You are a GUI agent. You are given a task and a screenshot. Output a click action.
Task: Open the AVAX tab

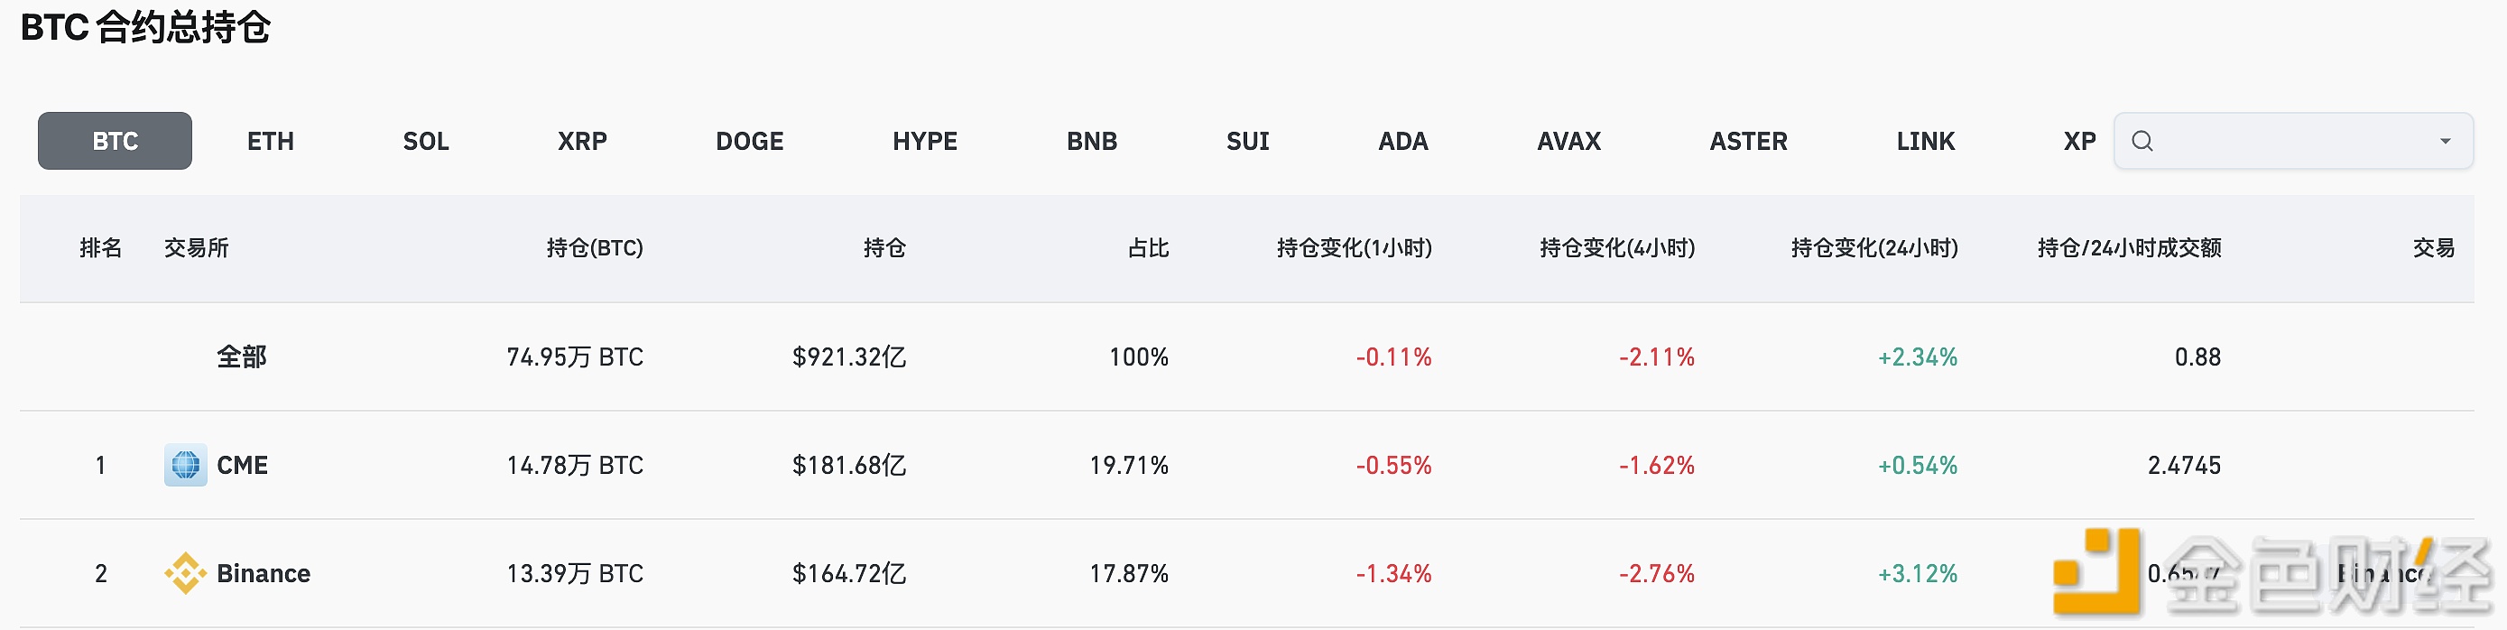click(x=1568, y=141)
